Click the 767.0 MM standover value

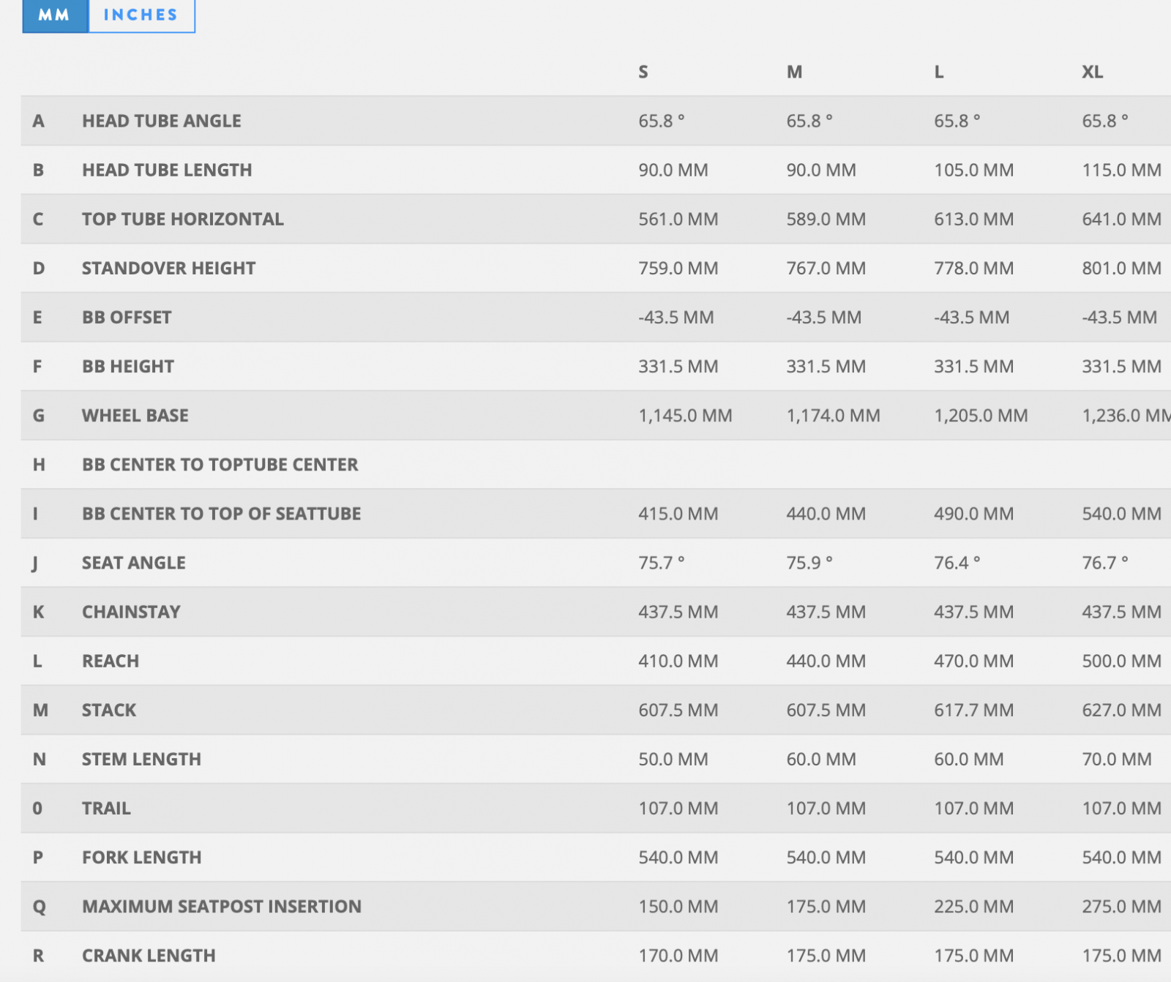point(826,268)
